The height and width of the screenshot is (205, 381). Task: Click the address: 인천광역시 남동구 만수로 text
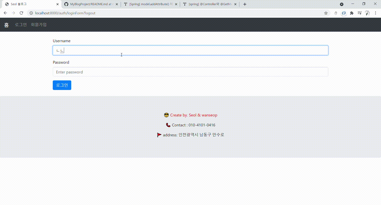[194, 135]
